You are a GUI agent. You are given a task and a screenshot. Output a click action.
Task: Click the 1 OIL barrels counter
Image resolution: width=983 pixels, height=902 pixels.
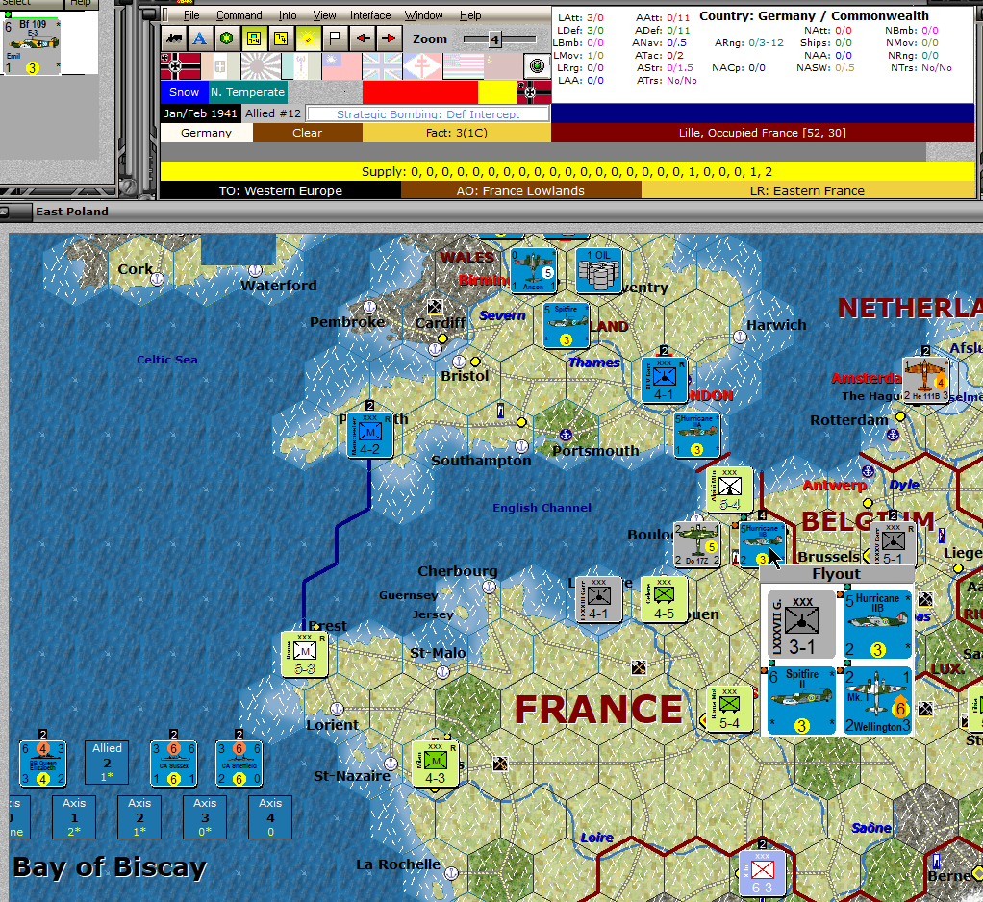click(x=598, y=270)
